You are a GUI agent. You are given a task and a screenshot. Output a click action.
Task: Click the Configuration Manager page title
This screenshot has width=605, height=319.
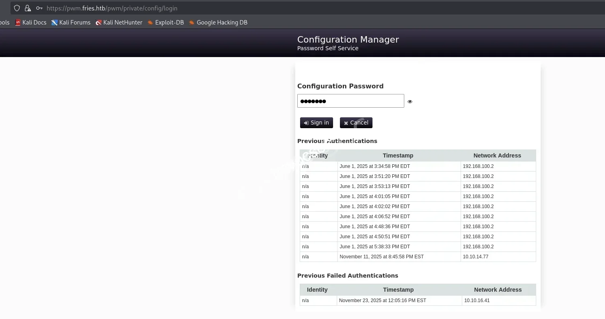(348, 39)
